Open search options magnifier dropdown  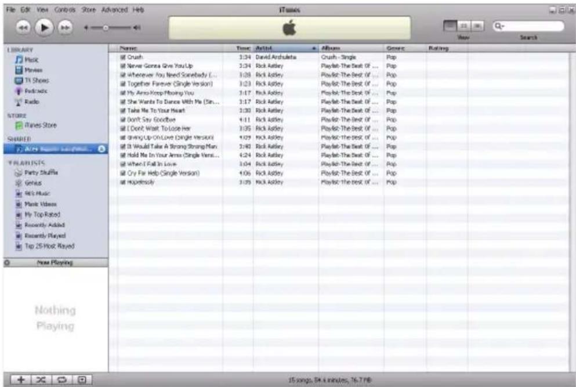click(499, 26)
